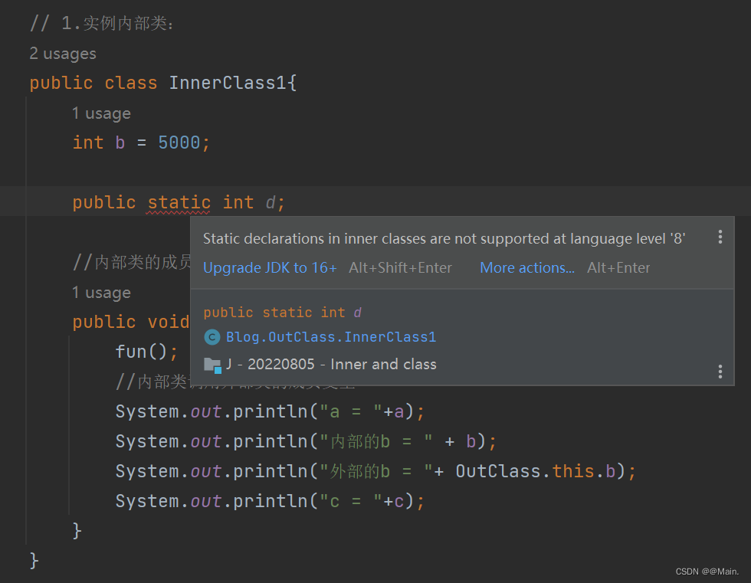Click the module folder icon in popup
Screen dimensions: 751x583
213,365
